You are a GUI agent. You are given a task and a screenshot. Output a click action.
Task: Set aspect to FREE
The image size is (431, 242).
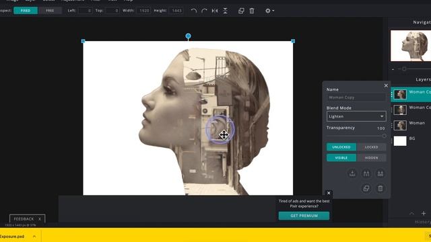point(50,11)
